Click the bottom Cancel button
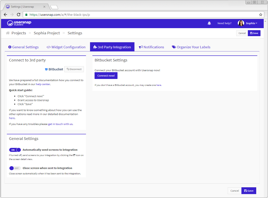This screenshot has width=268, height=198. point(234,191)
